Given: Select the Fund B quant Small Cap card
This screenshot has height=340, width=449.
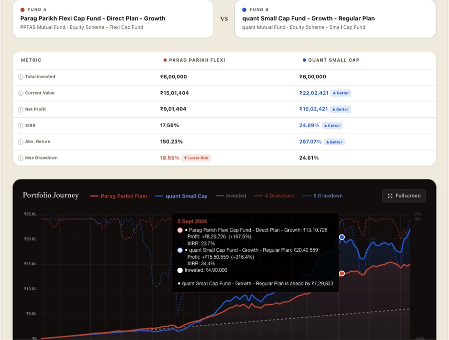Looking at the screenshot, I should (x=335, y=18).
